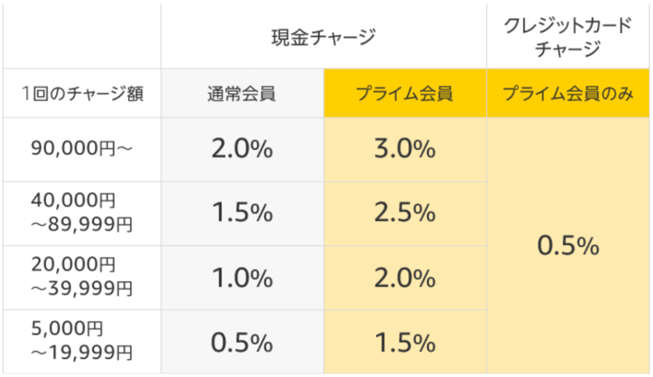Image resolution: width=653 pixels, height=377 pixels.
Task: Click 0.5% in the 通常会員 column
Action: [x=242, y=343]
